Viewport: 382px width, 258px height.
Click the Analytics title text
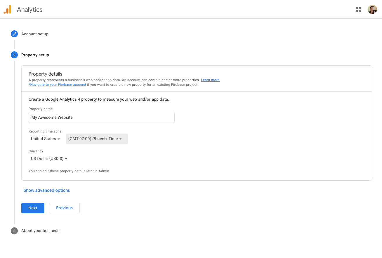point(30,10)
